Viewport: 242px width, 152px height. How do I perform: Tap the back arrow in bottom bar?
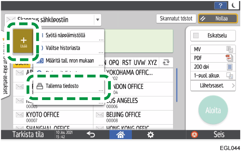tap(91, 135)
